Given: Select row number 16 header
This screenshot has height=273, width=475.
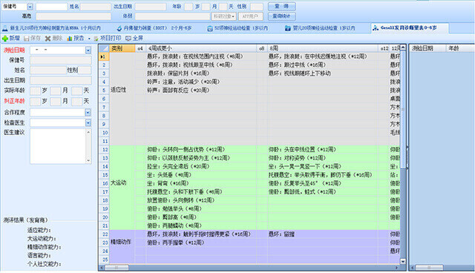Looking at the screenshot, I should tap(104, 183).
